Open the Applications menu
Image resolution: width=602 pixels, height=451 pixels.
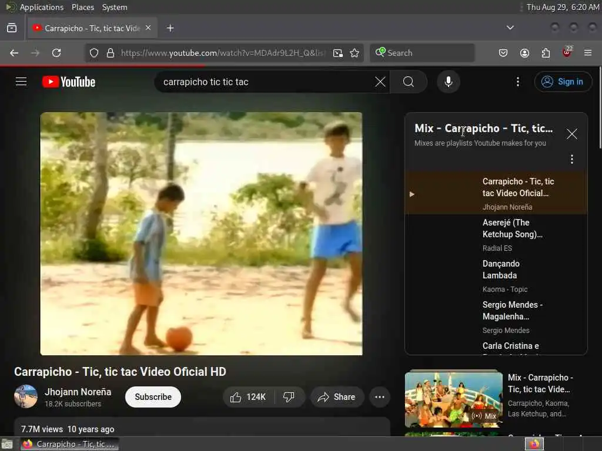coord(42,7)
